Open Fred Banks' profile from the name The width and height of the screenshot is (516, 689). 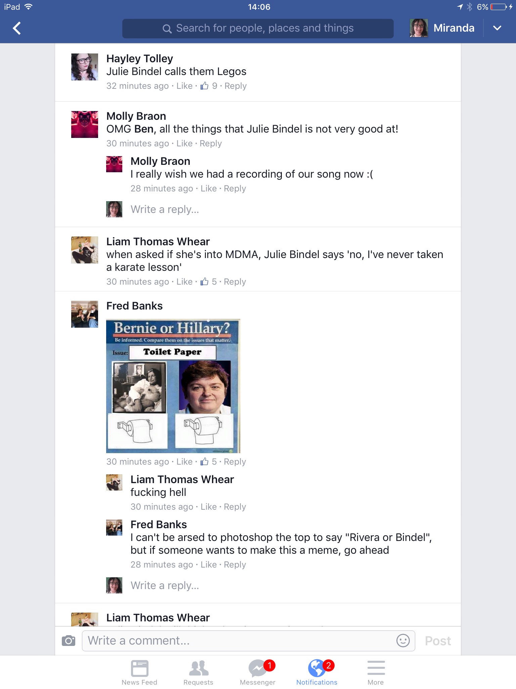click(134, 306)
